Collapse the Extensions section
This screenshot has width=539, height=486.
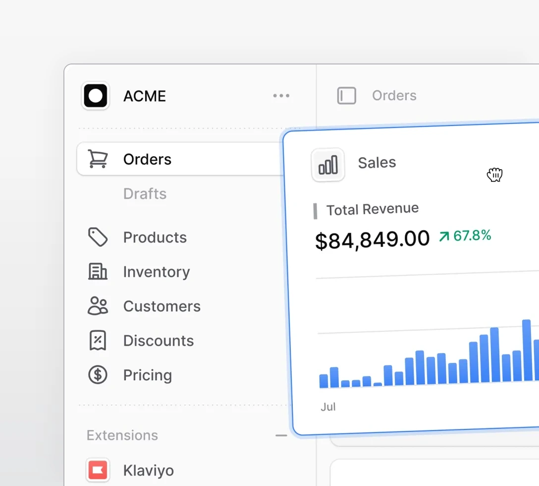click(x=281, y=435)
